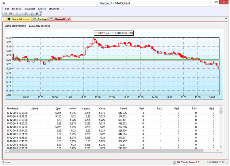Click the vertical scrollbar thumb of the table
The width and height of the screenshot is (230, 166).
point(221,112)
